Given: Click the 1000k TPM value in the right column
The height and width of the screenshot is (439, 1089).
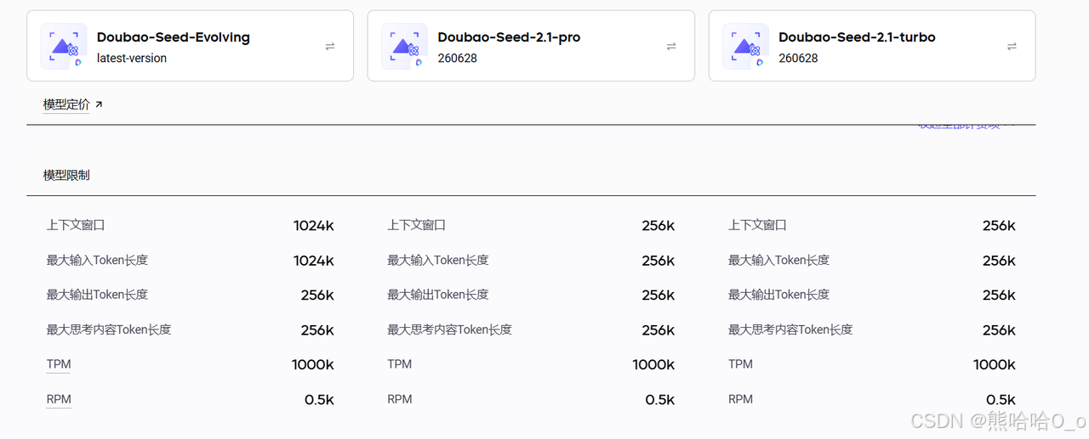Looking at the screenshot, I should pos(995,365).
